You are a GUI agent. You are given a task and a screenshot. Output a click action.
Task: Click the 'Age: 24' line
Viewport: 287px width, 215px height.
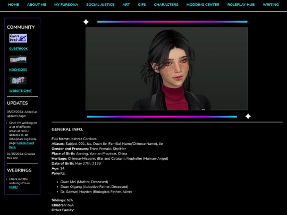[58, 168]
